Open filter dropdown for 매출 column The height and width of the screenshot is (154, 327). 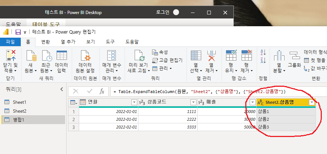point(253,102)
